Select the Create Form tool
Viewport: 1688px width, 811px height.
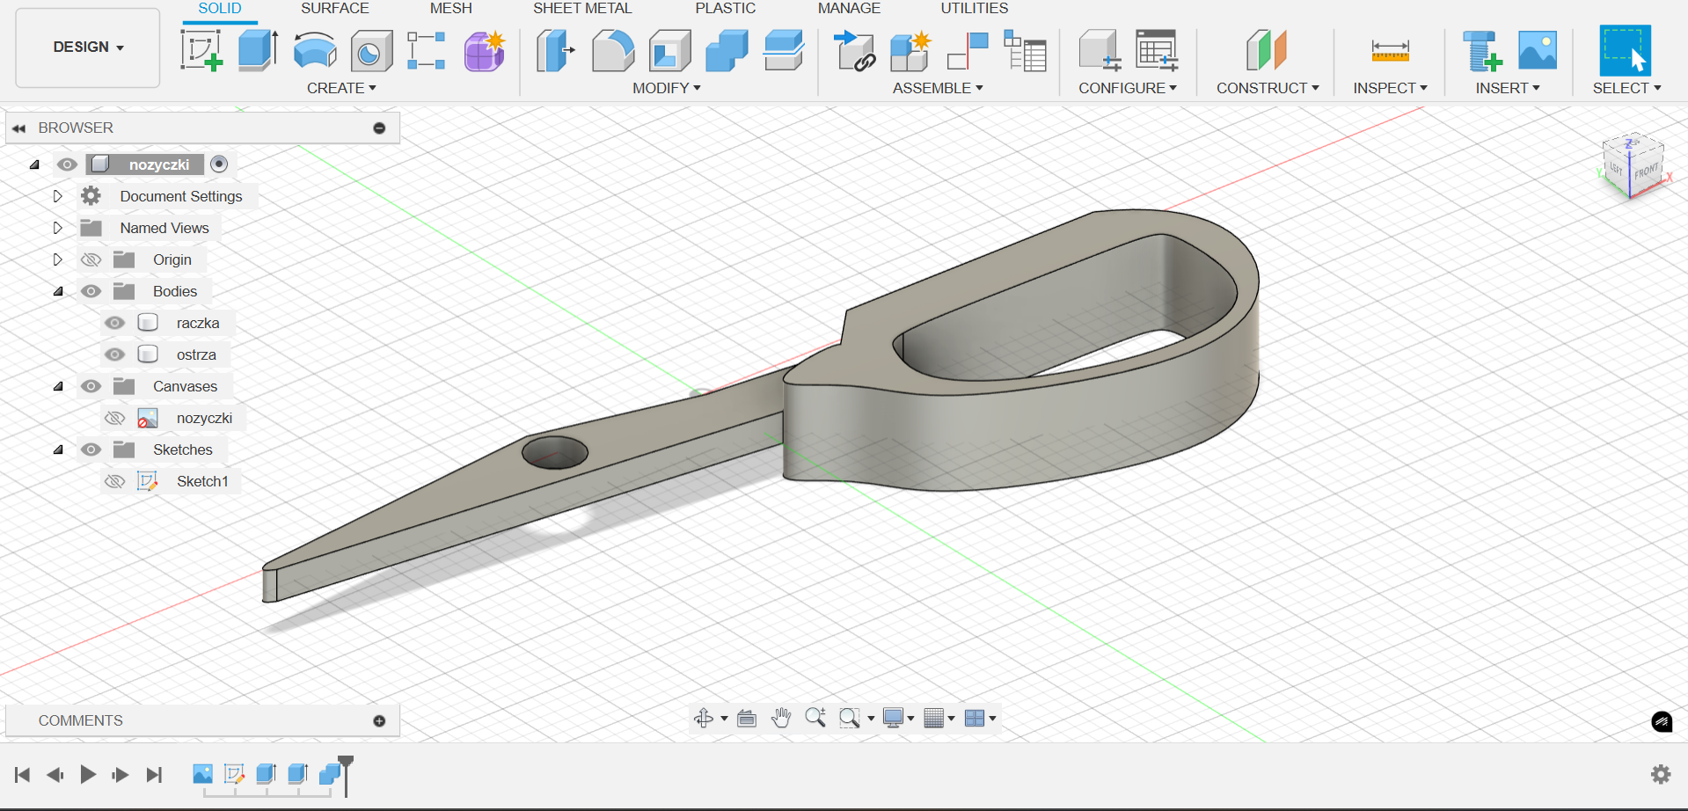(x=485, y=50)
